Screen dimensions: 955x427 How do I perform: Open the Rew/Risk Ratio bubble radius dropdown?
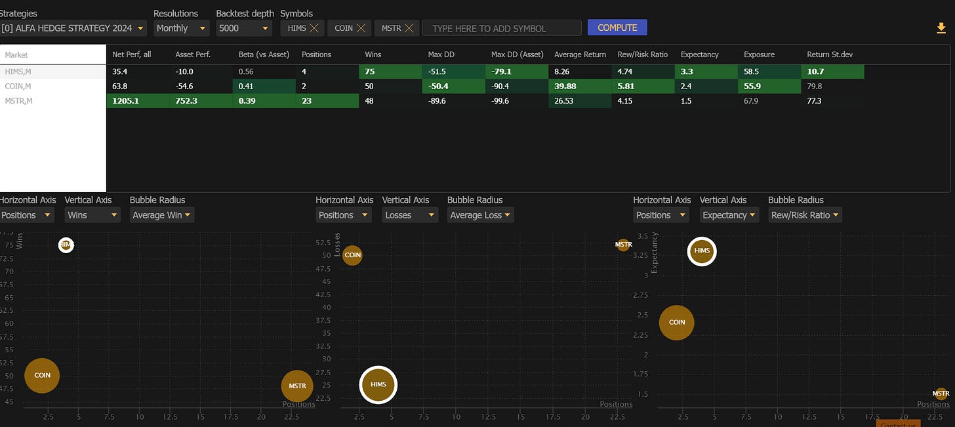805,214
